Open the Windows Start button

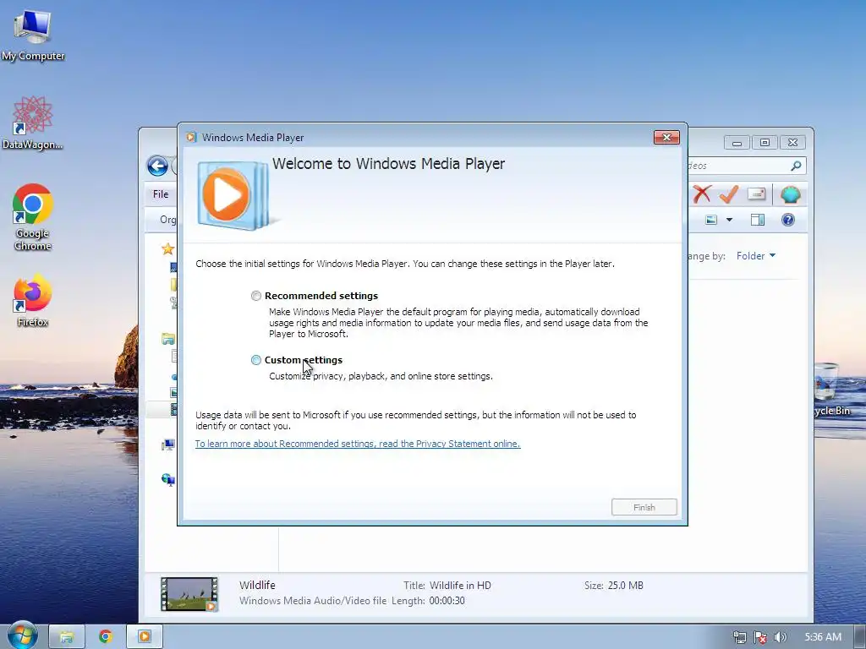pyautogui.click(x=23, y=635)
